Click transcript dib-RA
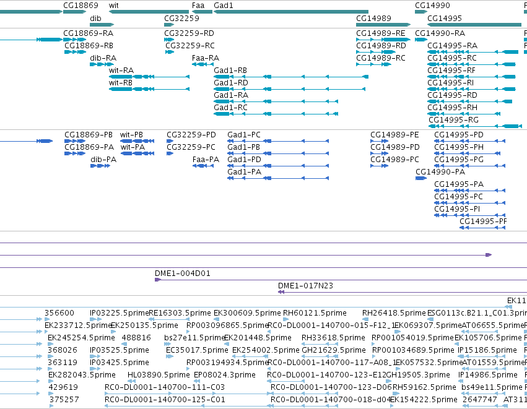527x409 pixels. (103, 58)
